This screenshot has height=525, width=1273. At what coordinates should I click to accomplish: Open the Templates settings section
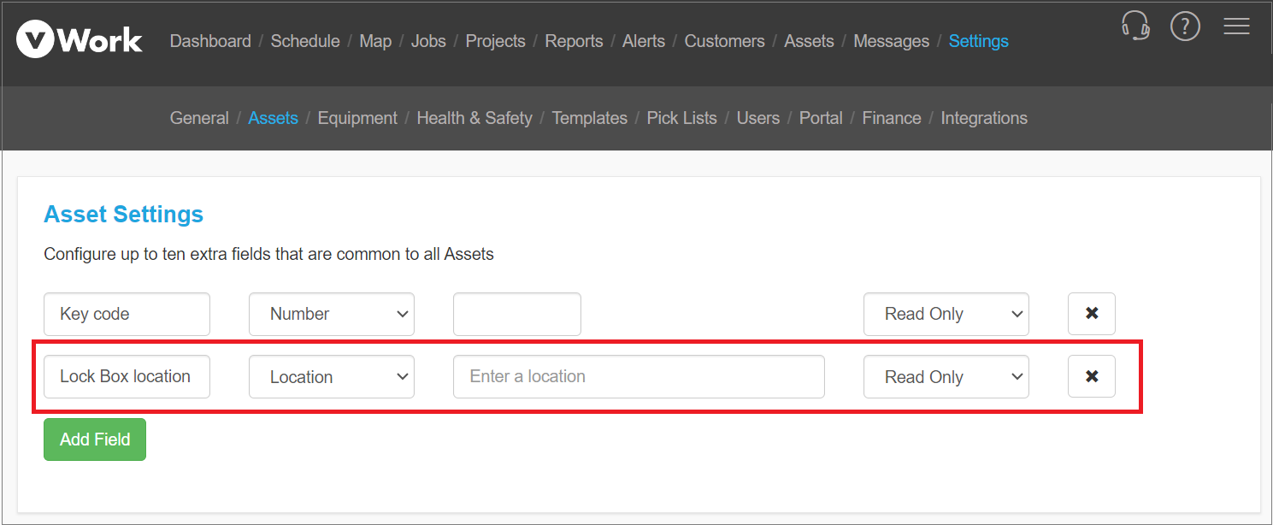589,118
